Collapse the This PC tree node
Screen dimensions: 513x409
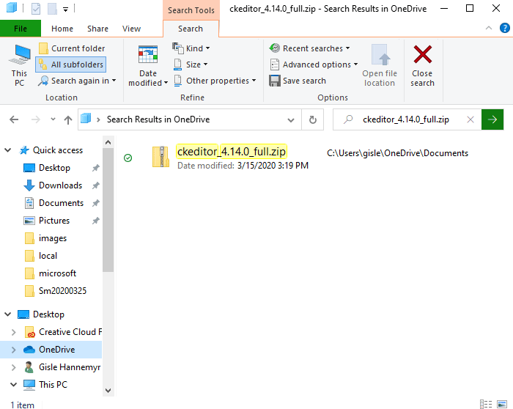click(13, 385)
